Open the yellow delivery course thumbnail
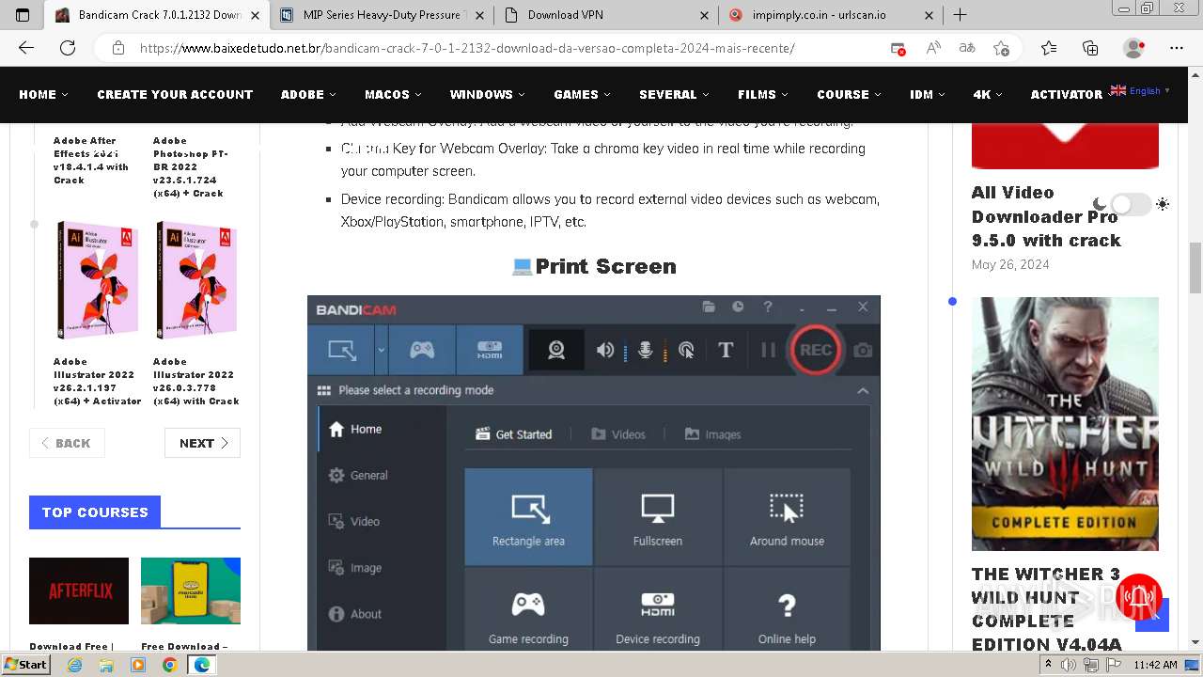 (x=191, y=590)
